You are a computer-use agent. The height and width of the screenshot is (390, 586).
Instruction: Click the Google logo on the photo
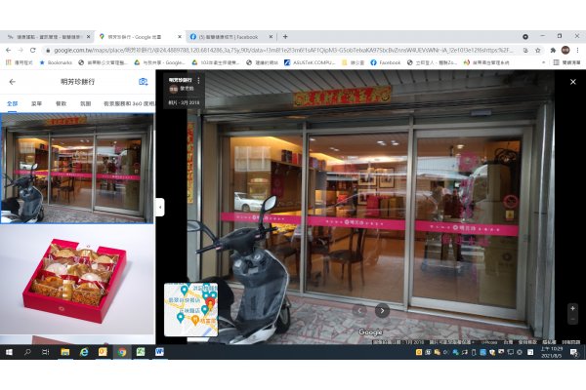point(370,331)
